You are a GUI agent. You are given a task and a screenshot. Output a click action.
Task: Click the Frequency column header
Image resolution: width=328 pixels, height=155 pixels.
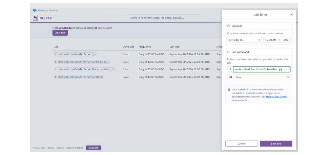(x=145, y=47)
